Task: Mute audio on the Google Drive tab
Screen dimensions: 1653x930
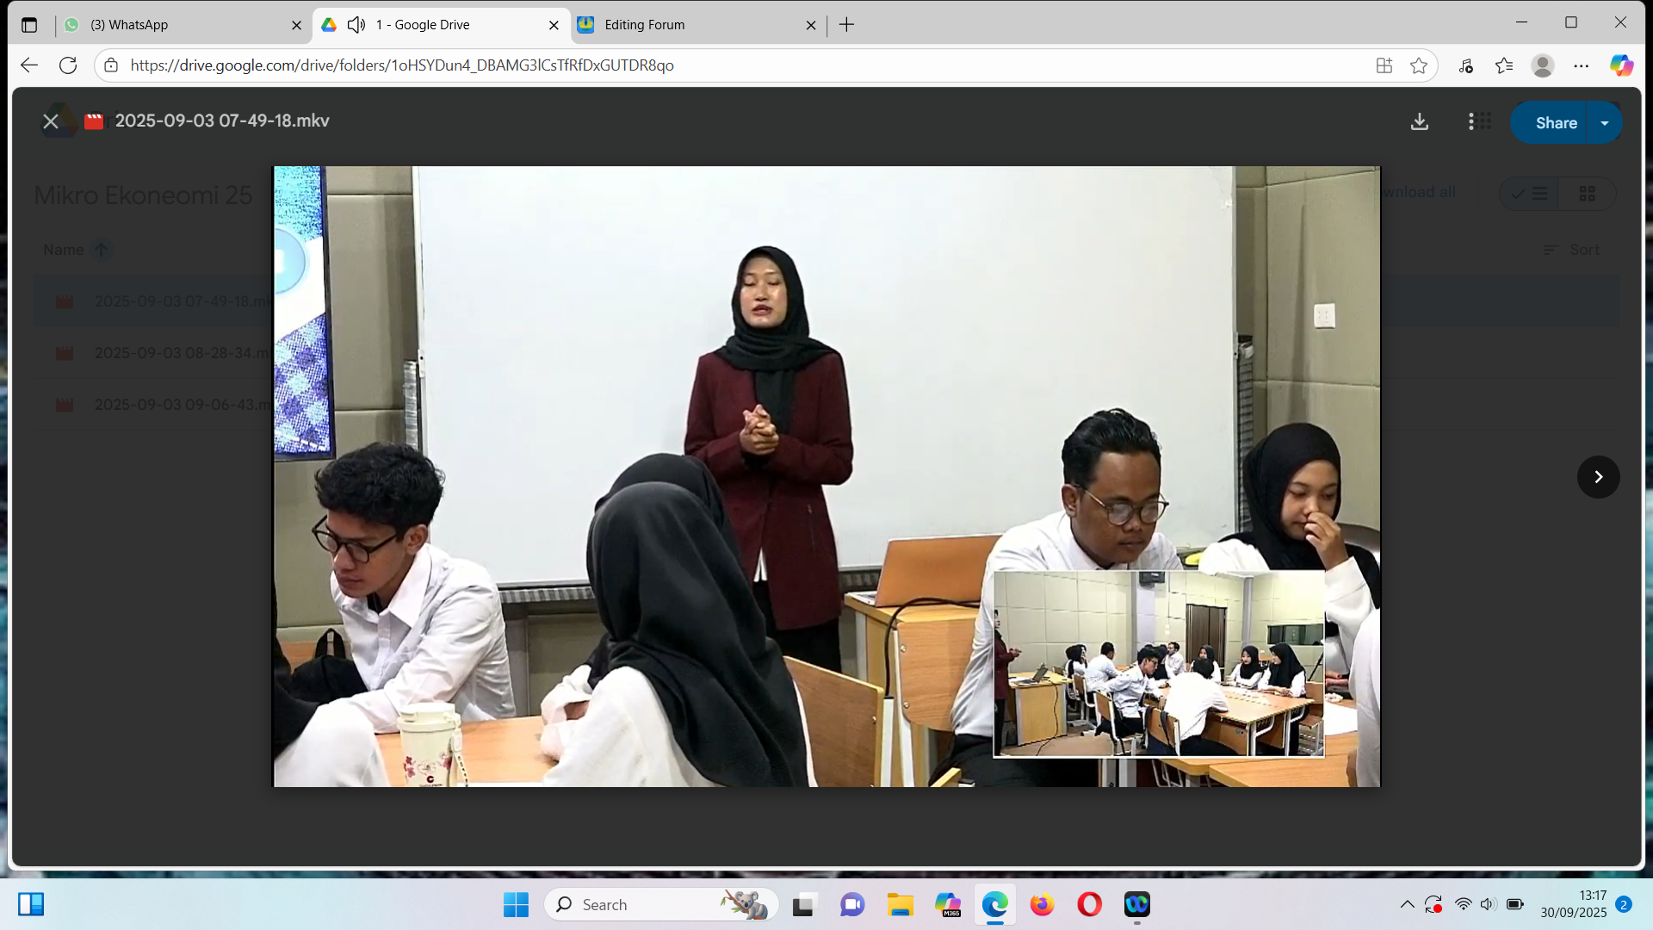Action: [x=356, y=25]
